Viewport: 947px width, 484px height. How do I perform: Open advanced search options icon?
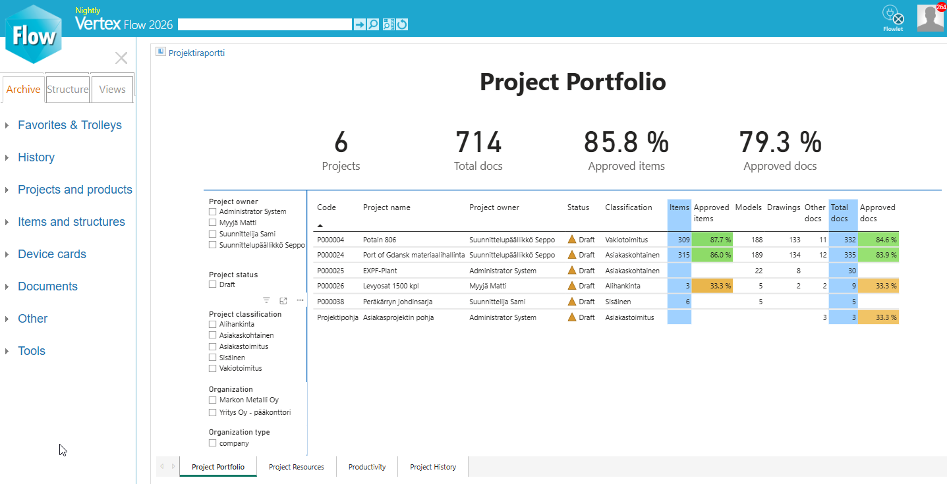coord(388,24)
